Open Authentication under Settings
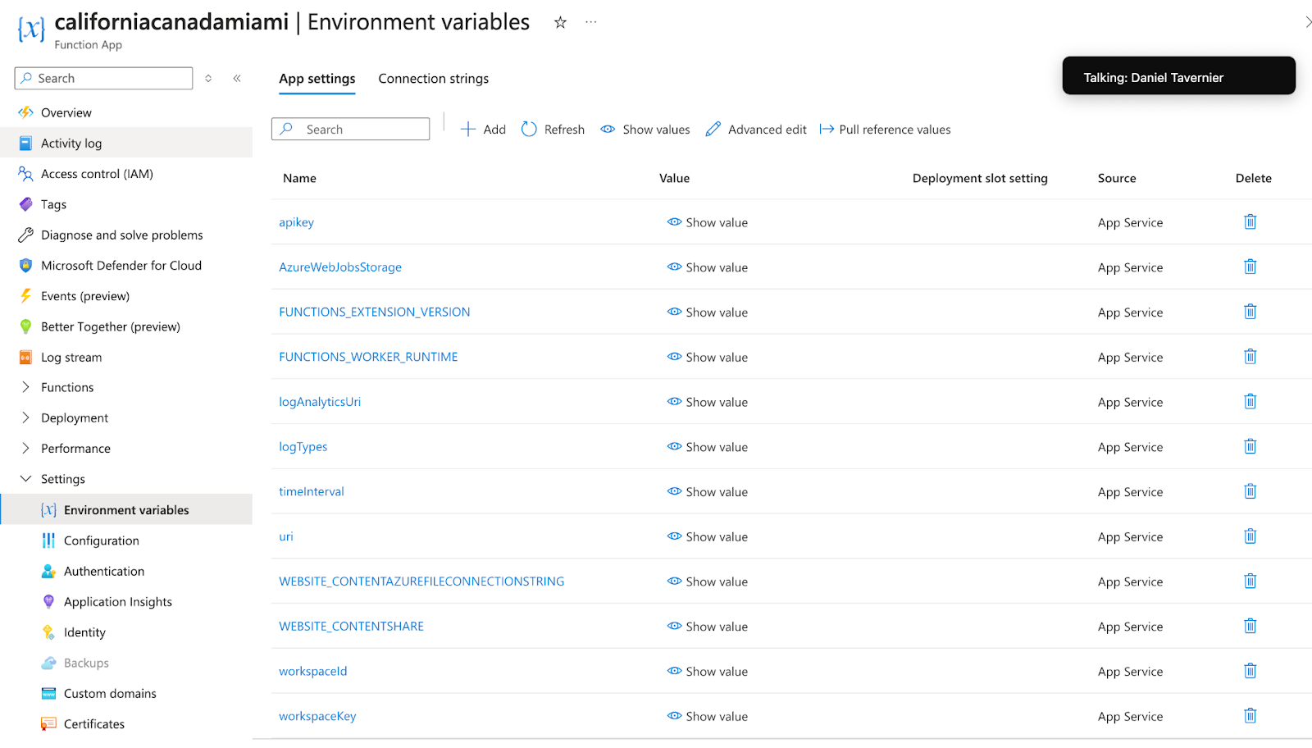1312x748 pixels. [104, 572]
